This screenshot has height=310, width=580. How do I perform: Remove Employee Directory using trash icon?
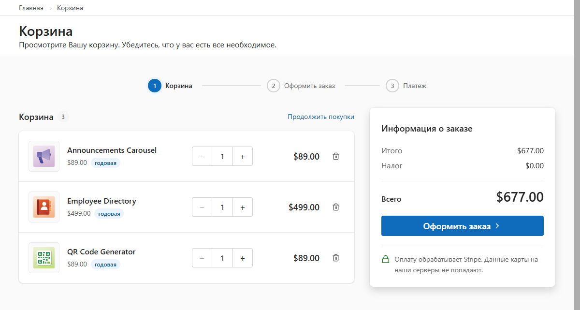[x=336, y=207]
